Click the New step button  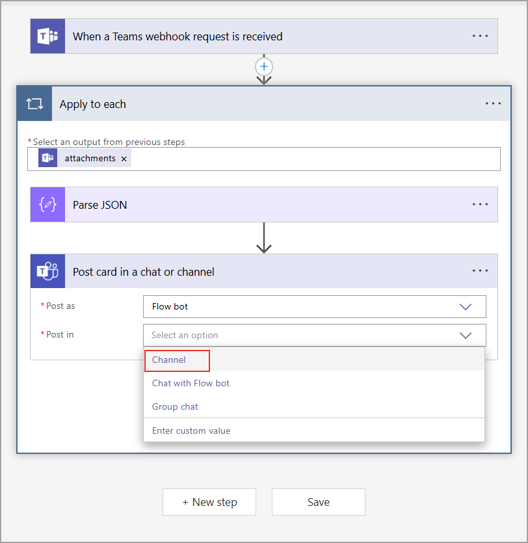click(x=209, y=502)
